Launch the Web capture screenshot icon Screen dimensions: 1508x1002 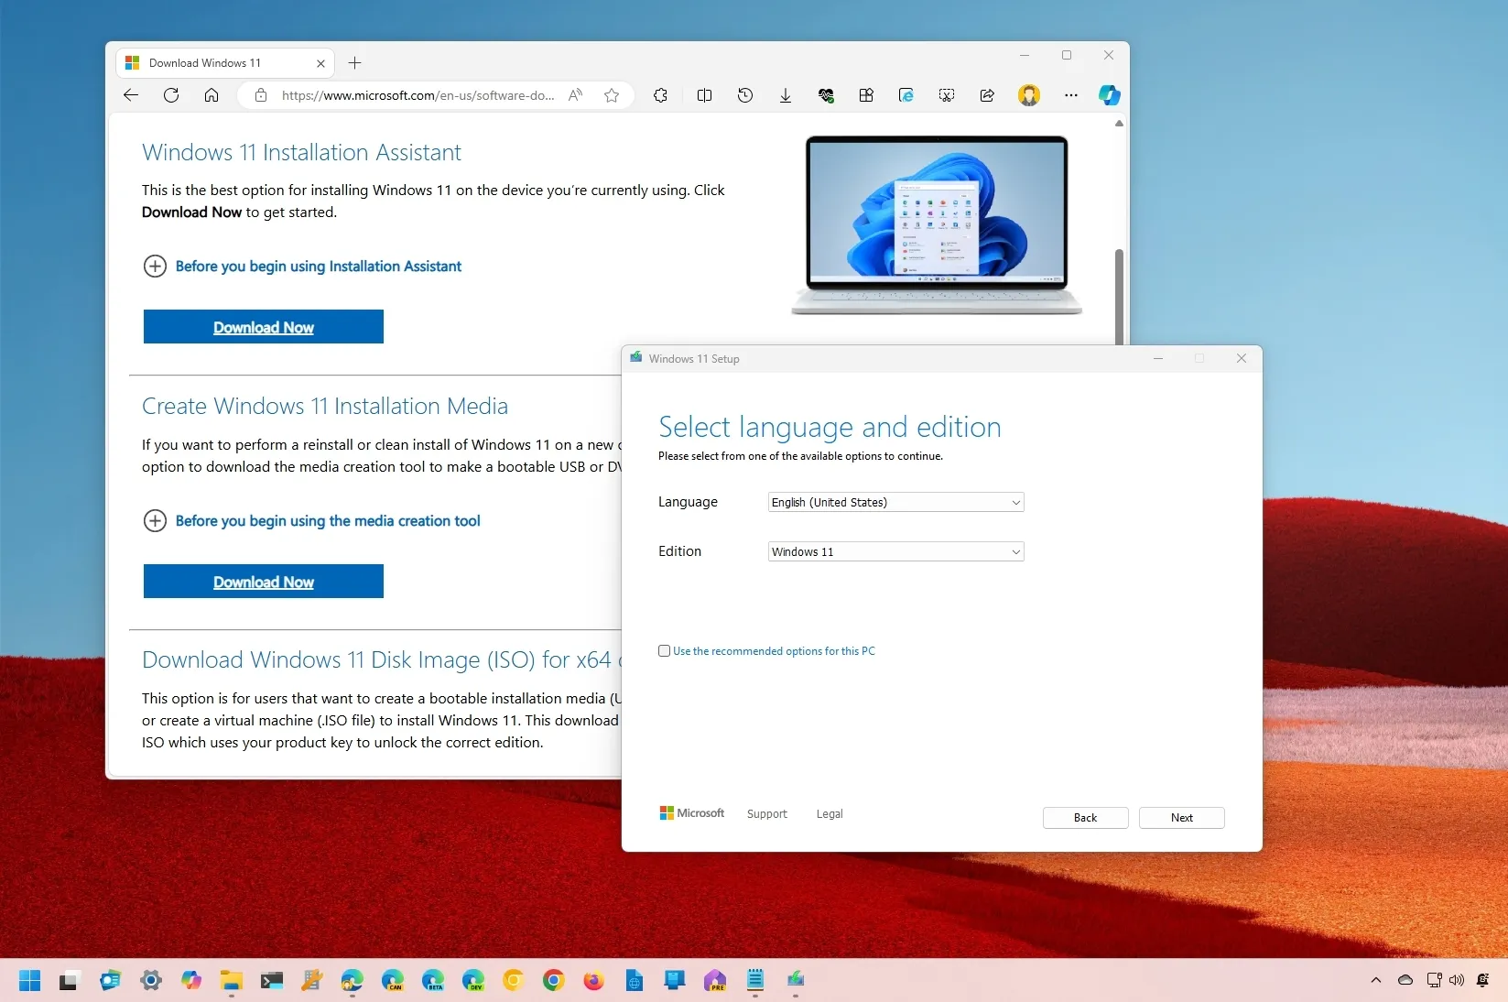[x=947, y=95]
